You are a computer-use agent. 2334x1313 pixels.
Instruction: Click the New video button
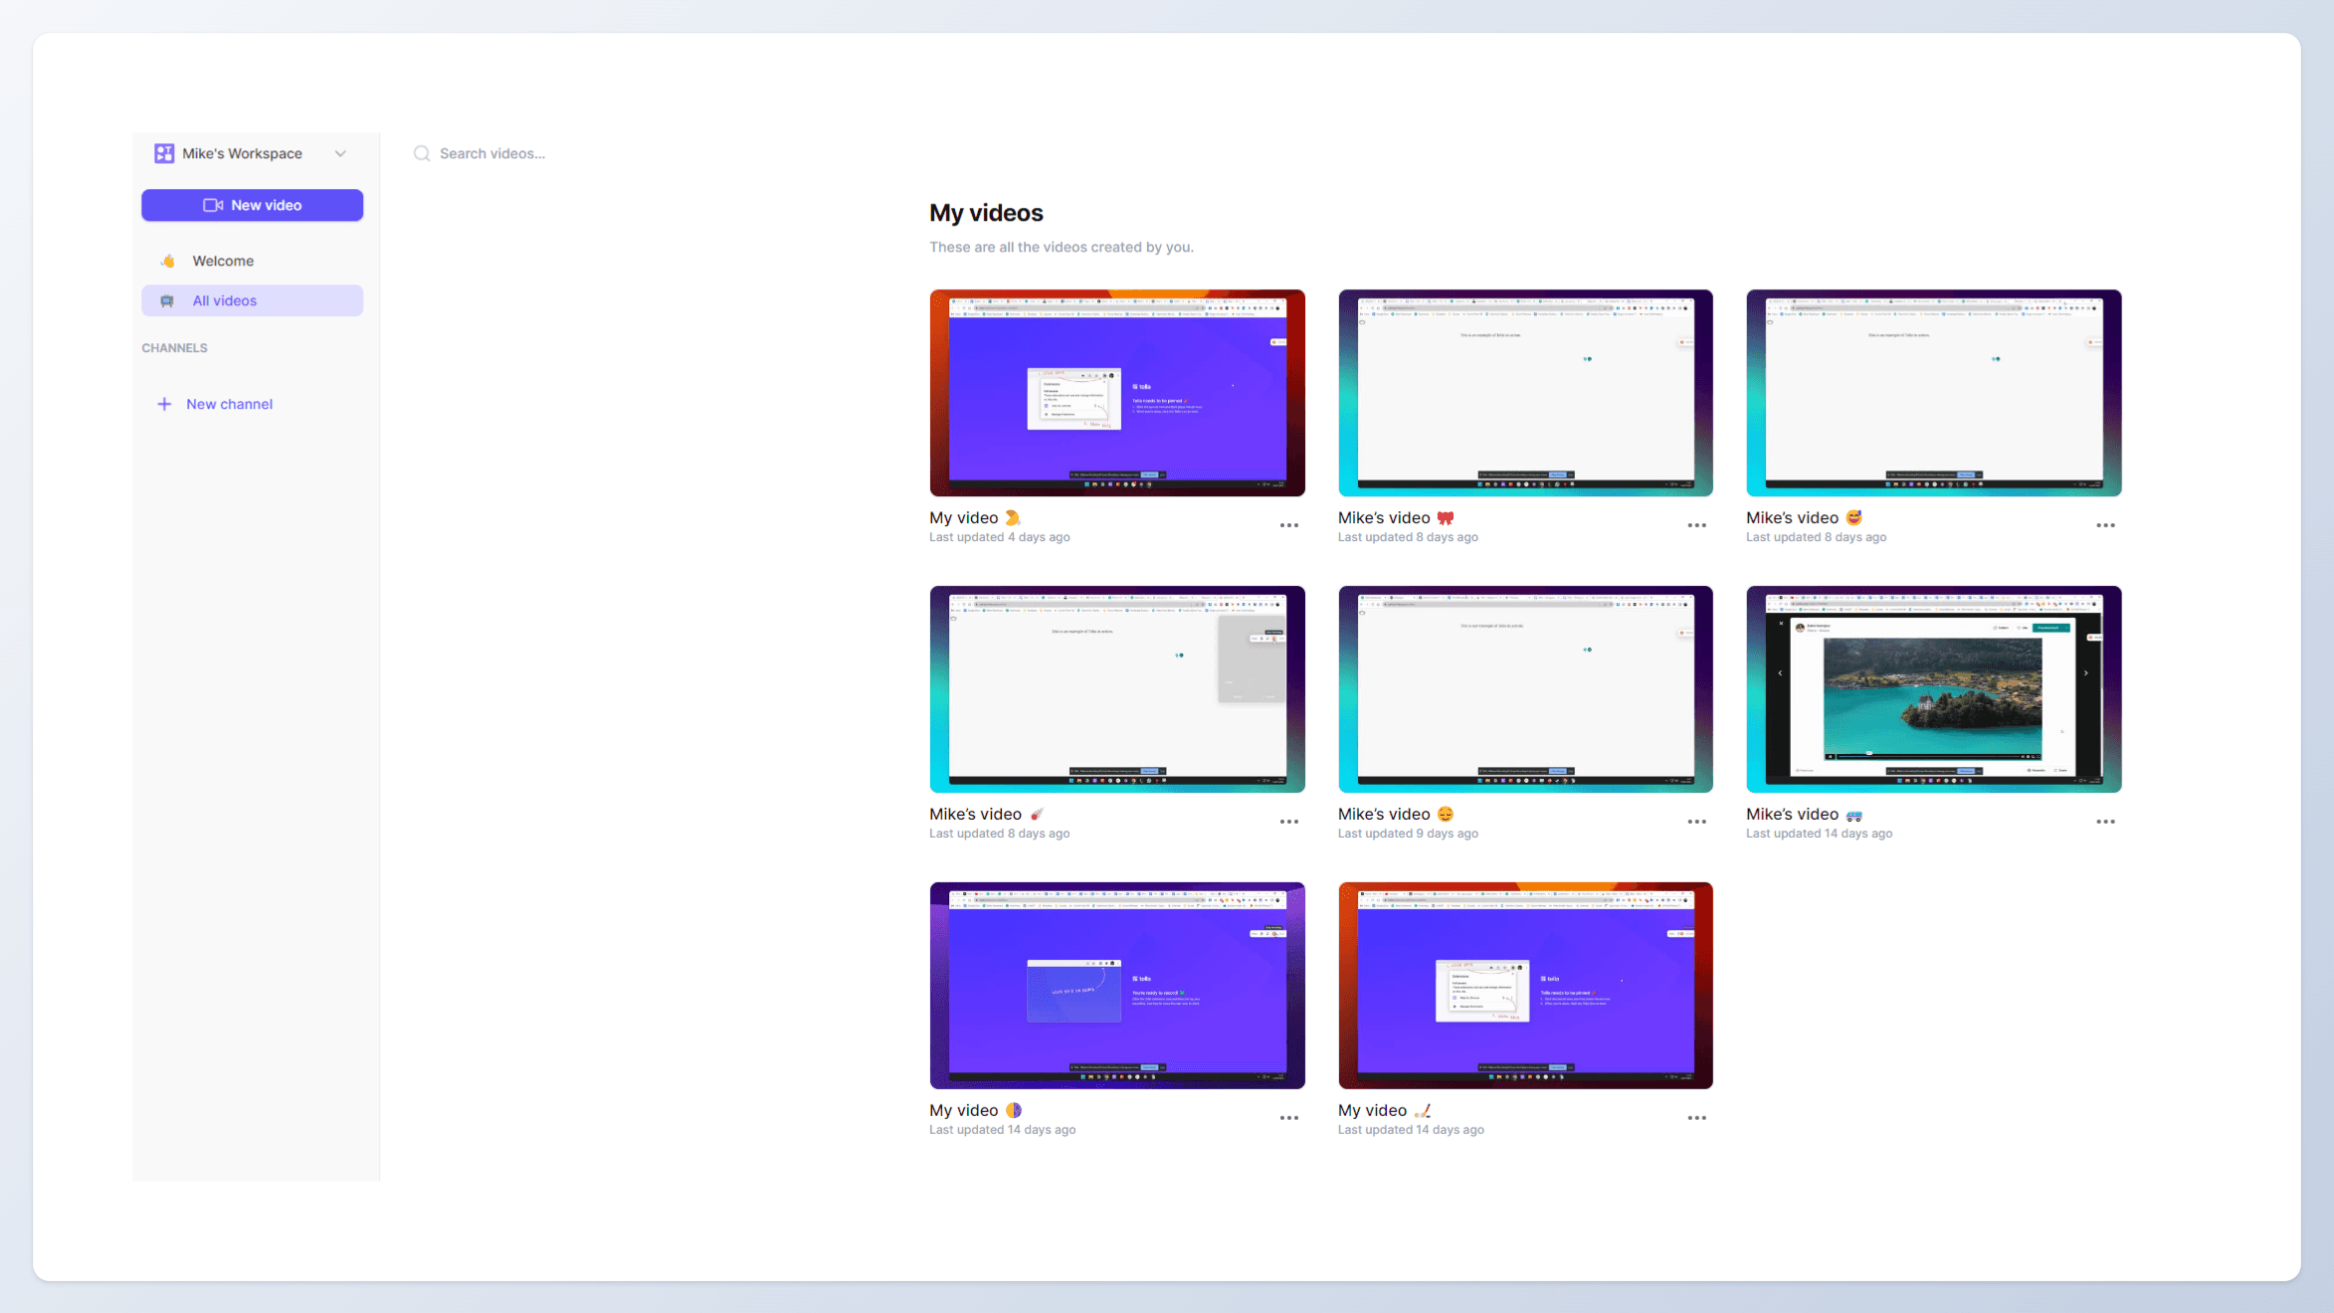click(x=252, y=205)
